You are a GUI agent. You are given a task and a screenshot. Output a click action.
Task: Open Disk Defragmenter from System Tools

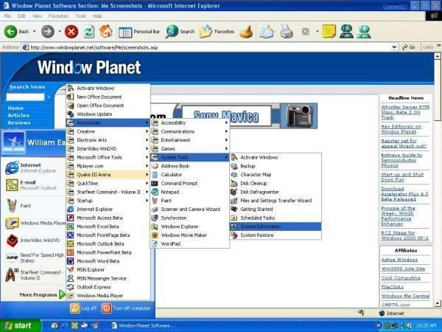[276, 192]
